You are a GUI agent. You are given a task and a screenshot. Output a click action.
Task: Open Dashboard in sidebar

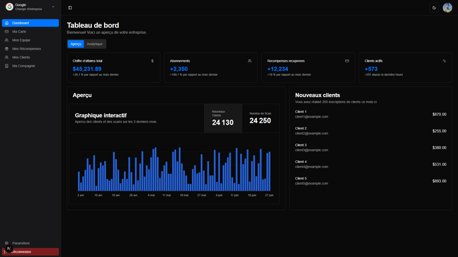point(30,23)
